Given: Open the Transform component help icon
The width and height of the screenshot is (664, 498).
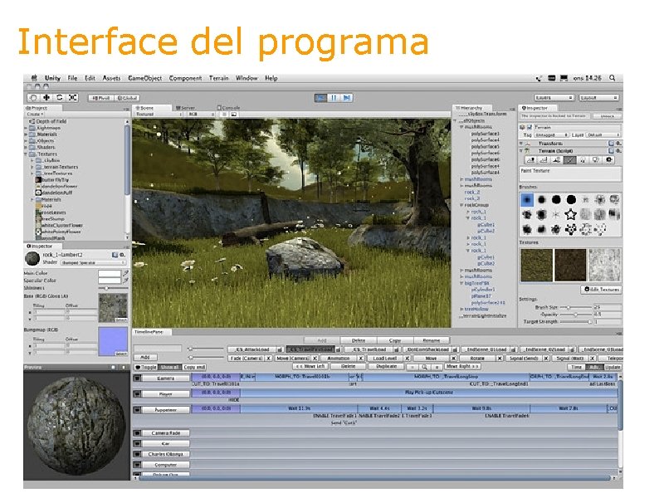Looking at the screenshot, I should tap(611, 144).
